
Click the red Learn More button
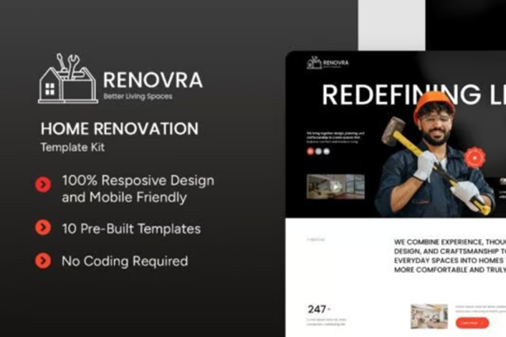472,323
